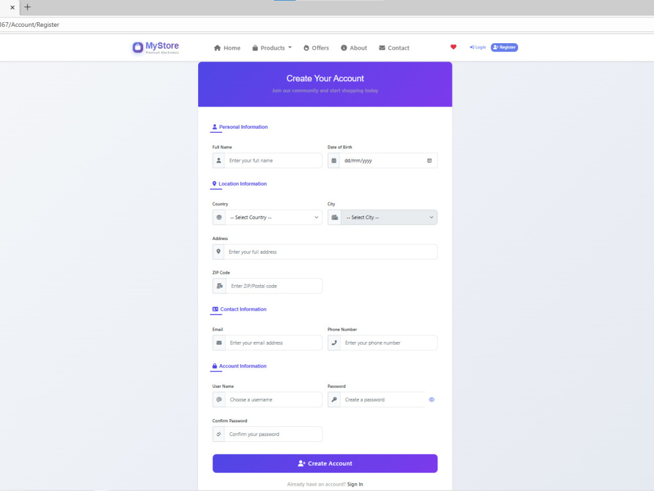Close the current browser tab
Screen dimensions: 654x491
tap(12, 7)
